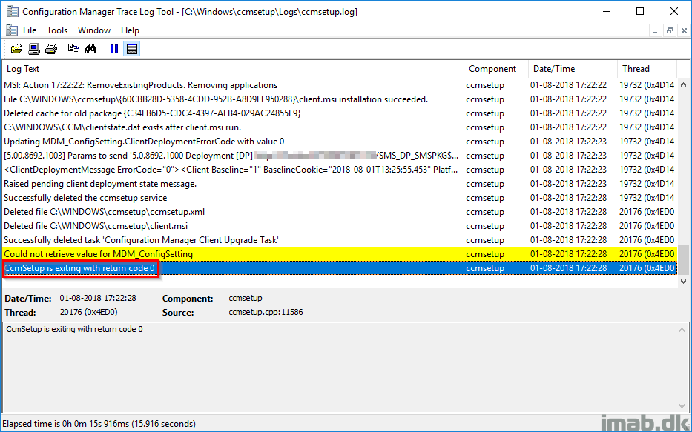
Task: Open the Tools menu
Action: pos(57,30)
